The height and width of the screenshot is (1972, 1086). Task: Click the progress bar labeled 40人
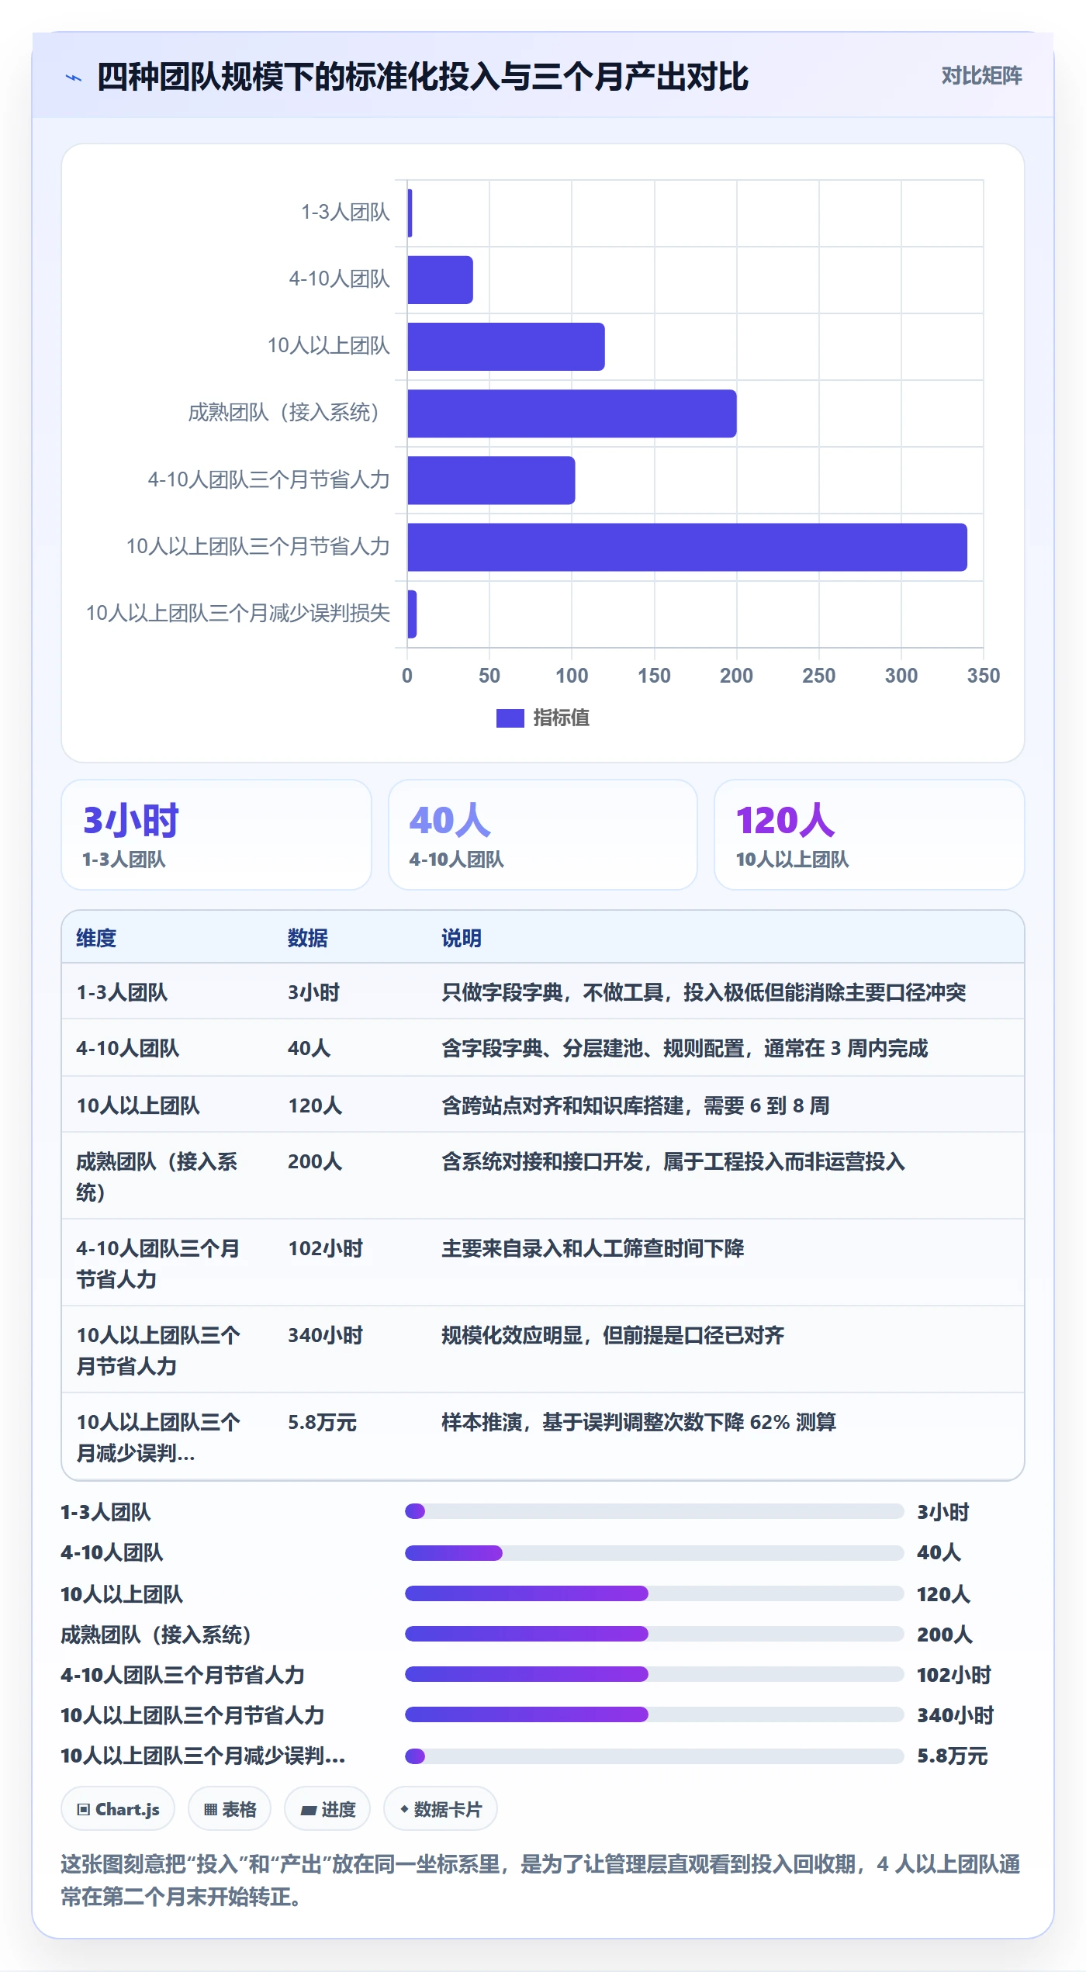click(654, 1553)
